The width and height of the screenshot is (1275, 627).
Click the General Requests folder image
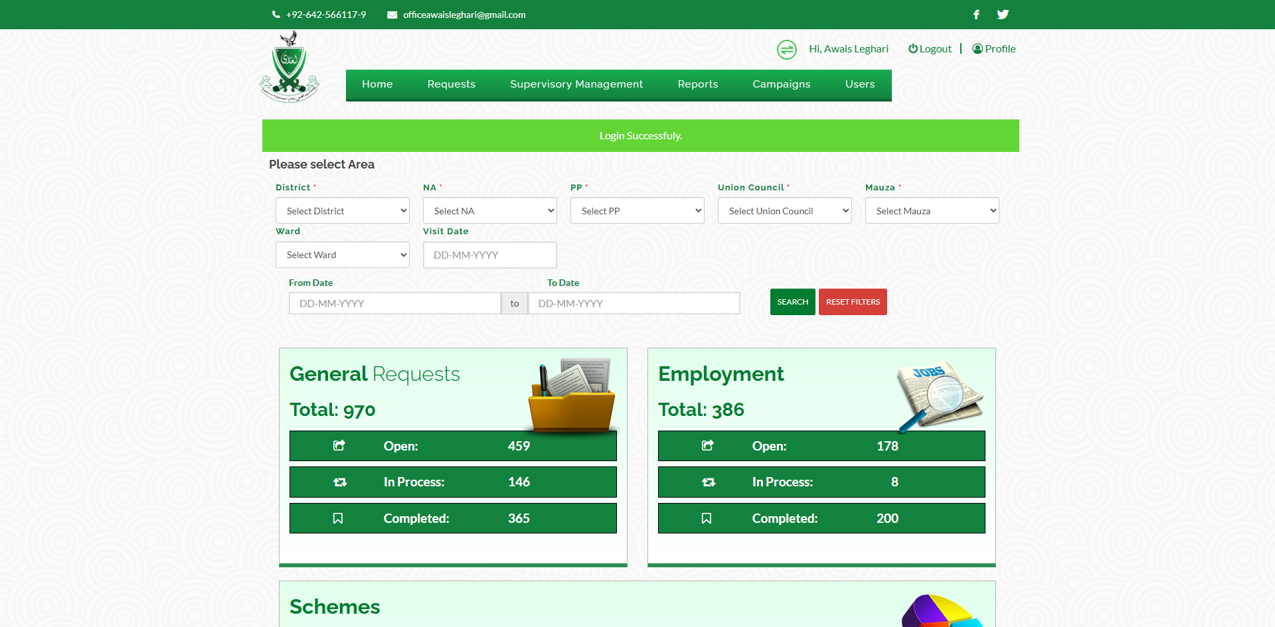click(x=572, y=395)
